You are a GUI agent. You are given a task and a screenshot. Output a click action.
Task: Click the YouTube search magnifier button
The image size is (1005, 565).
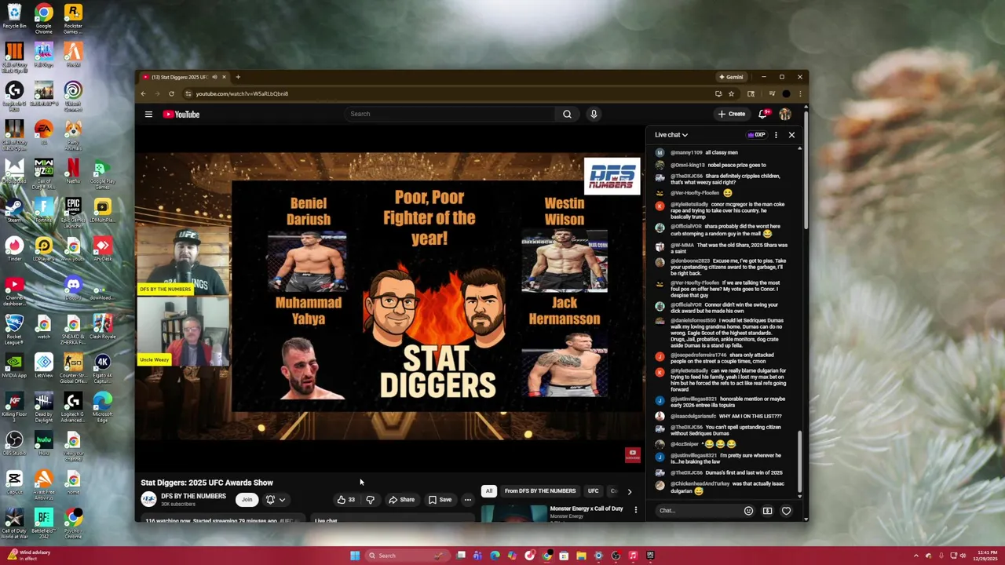click(x=567, y=114)
